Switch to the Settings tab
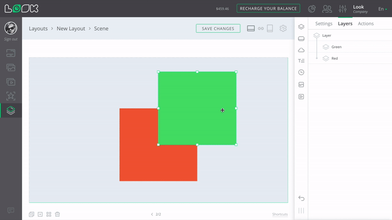392x220 pixels. [323, 23]
